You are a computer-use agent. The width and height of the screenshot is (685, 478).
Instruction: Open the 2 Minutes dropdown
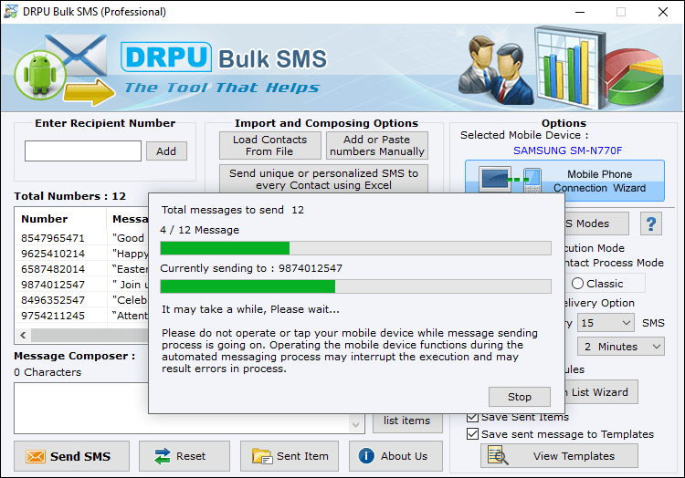[x=621, y=347]
